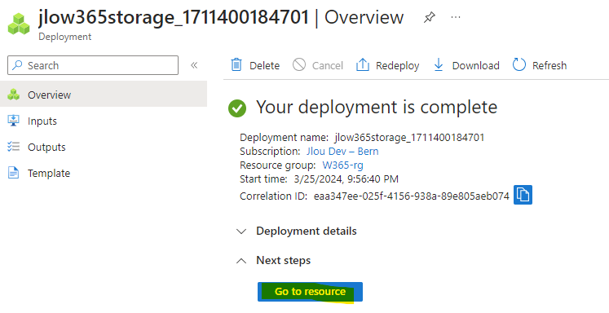609x313 pixels.
Task: Open the Jlou Dev – Bern subscription link
Action: 342,151
